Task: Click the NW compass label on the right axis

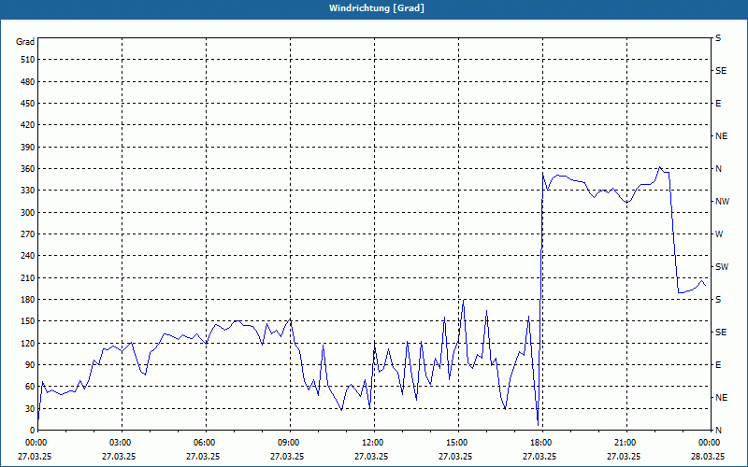Action: tap(722, 202)
